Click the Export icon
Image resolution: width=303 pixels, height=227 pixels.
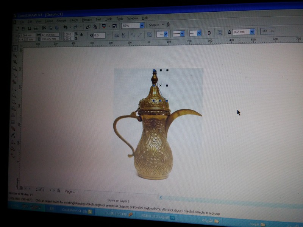(x=95, y=26)
